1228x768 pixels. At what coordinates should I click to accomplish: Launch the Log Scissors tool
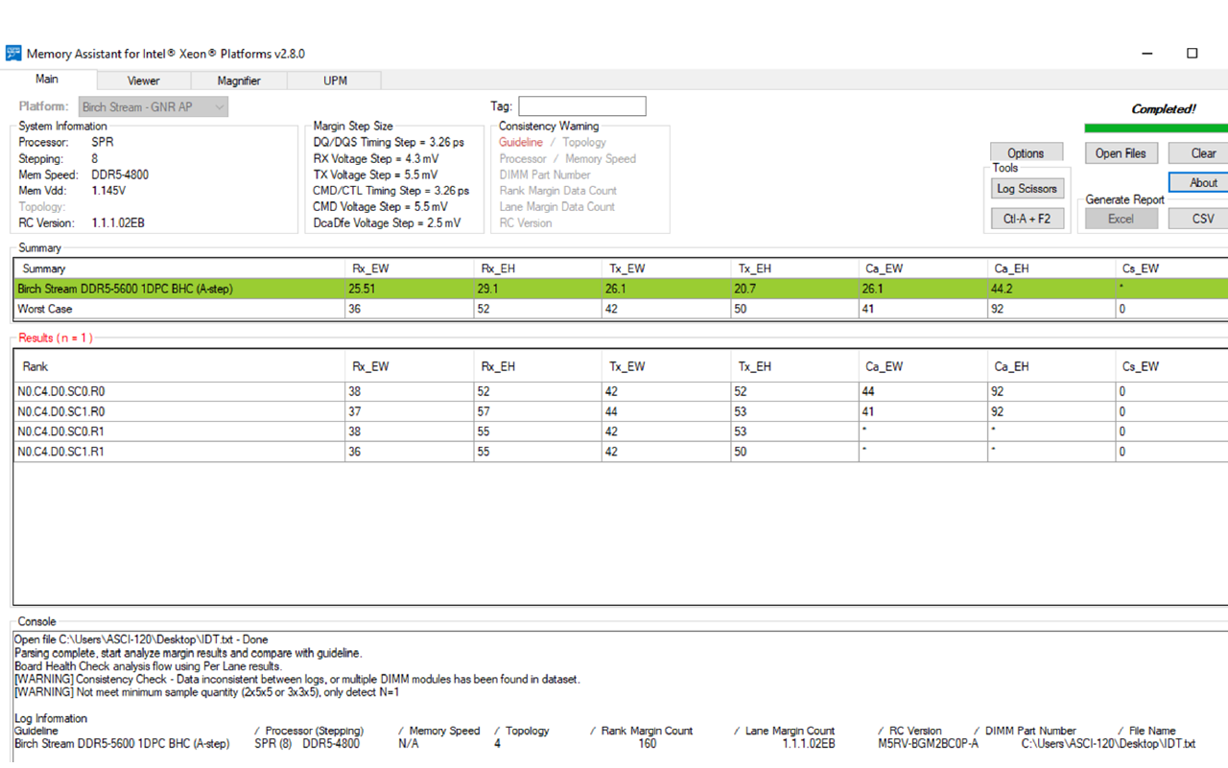click(1027, 189)
